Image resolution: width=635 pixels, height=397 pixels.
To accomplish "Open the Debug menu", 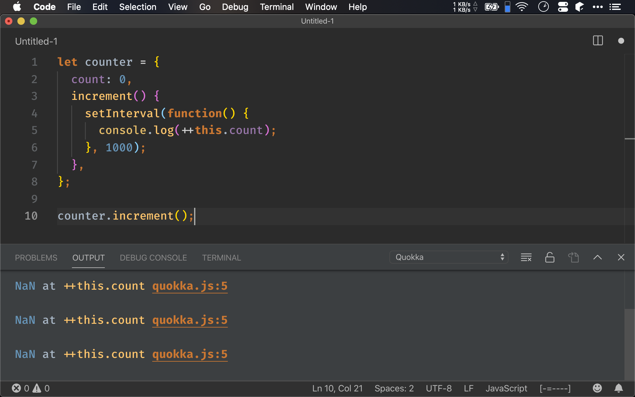I will (235, 7).
